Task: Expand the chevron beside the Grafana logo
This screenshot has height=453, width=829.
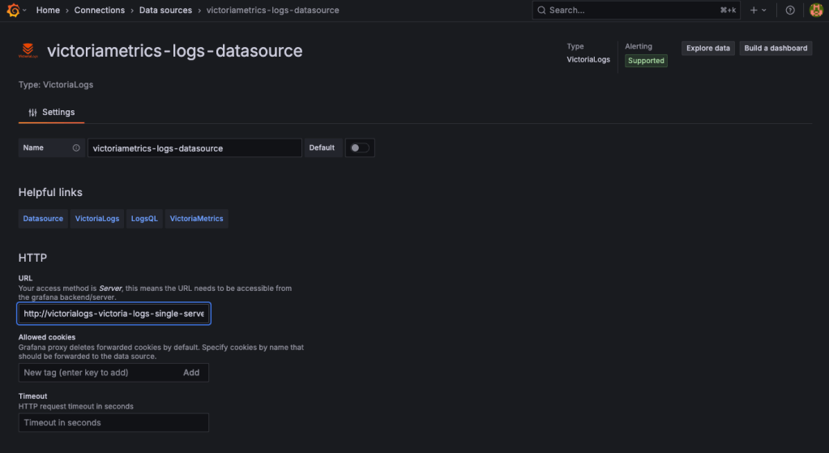Action: click(x=24, y=10)
